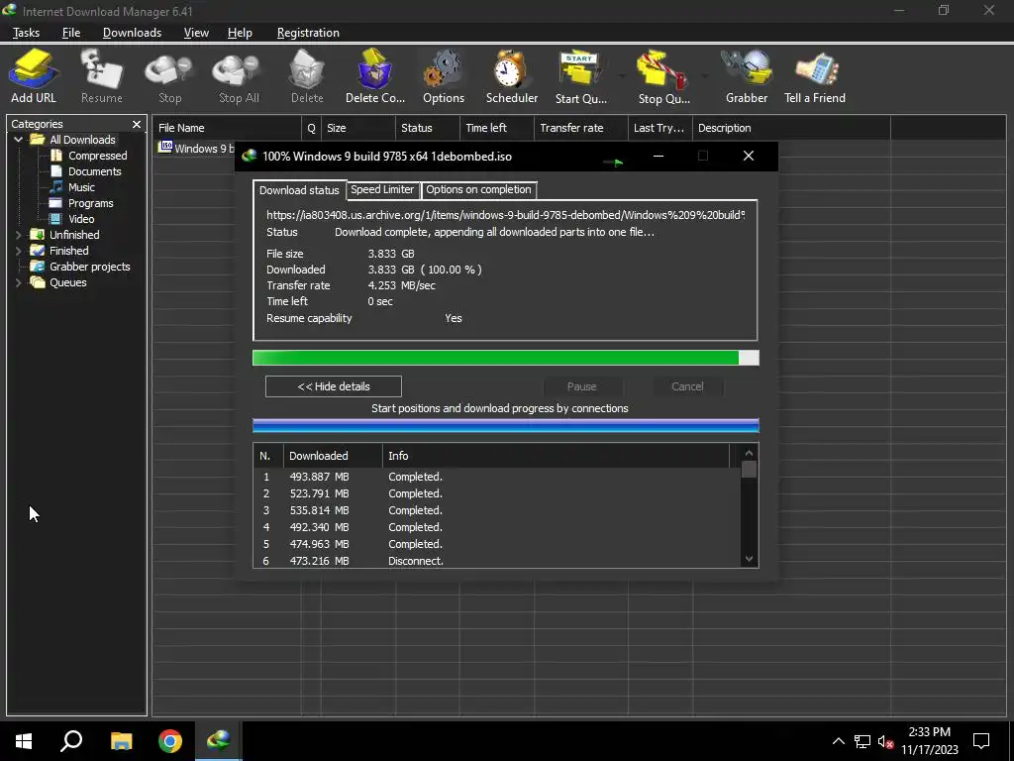Open the View menu
Viewport: 1014px width, 761px height.
click(196, 33)
